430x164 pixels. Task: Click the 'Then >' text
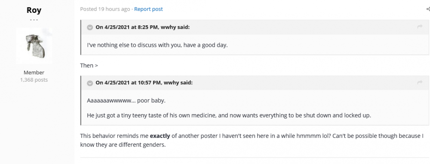pos(89,65)
